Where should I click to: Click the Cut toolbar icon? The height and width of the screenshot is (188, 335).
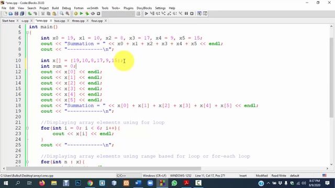pyautogui.click(x=43, y=14)
